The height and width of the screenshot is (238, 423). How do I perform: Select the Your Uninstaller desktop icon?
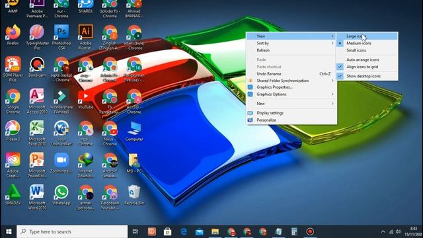[x=61, y=133]
